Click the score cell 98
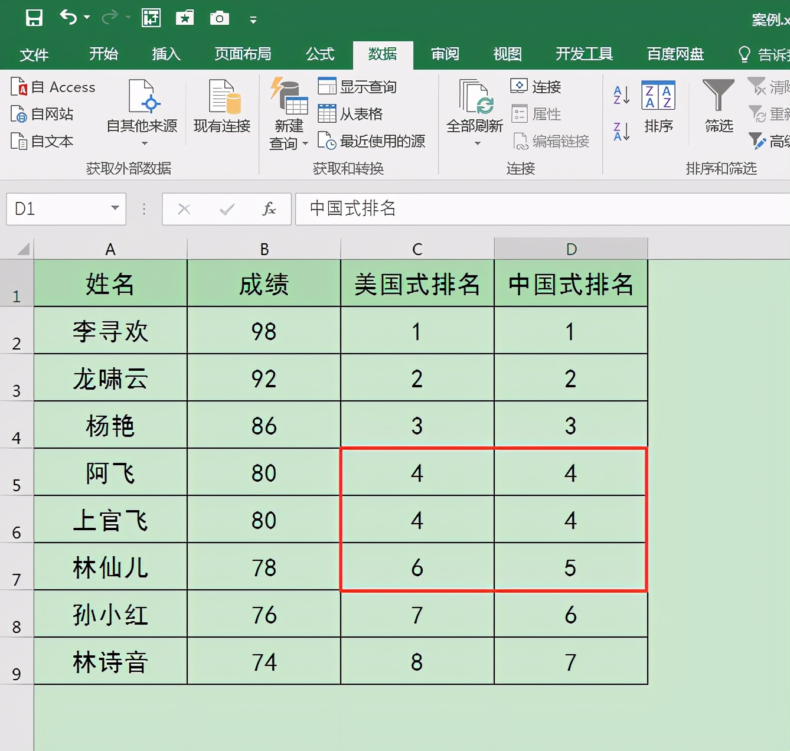 264,331
